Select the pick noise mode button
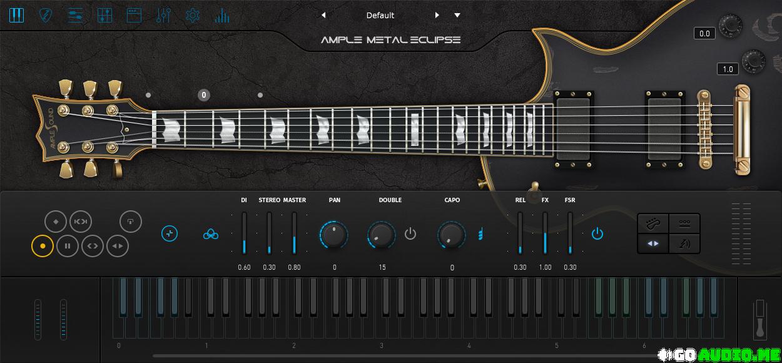 [684, 243]
